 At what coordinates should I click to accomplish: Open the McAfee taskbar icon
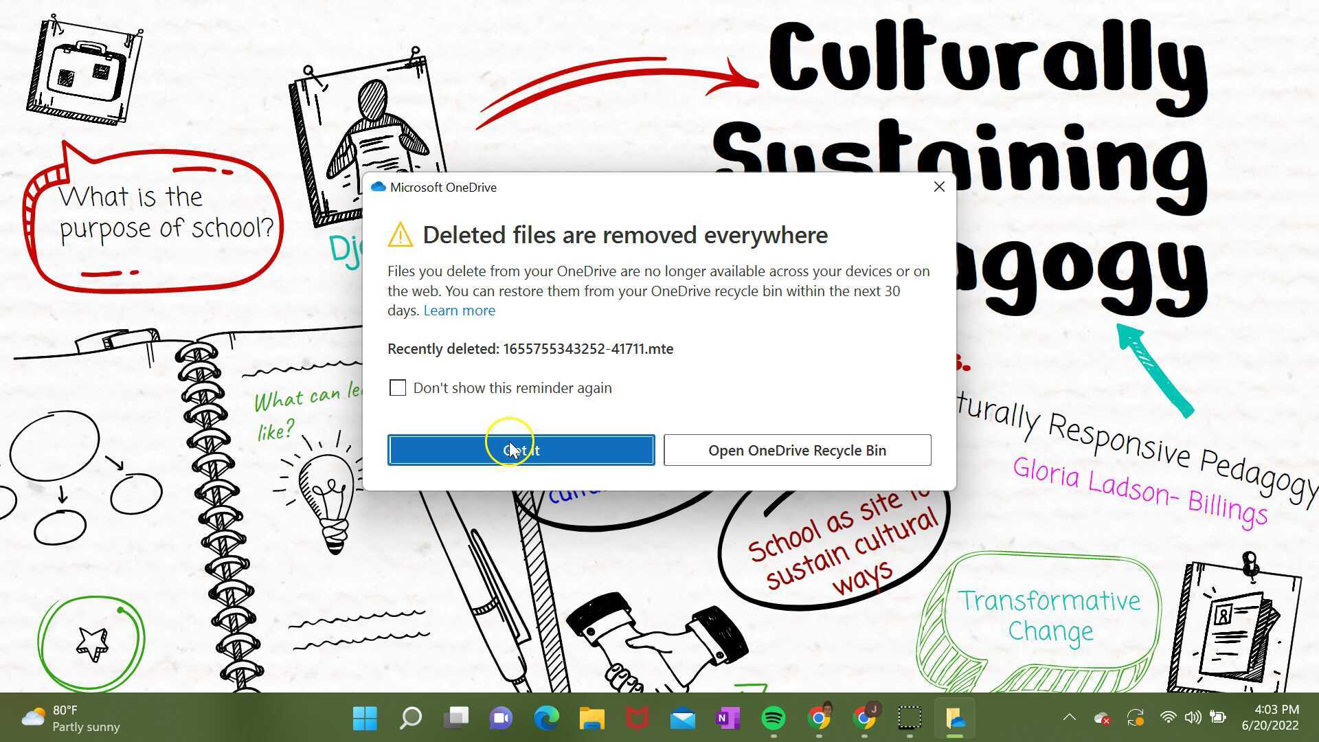(x=637, y=719)
